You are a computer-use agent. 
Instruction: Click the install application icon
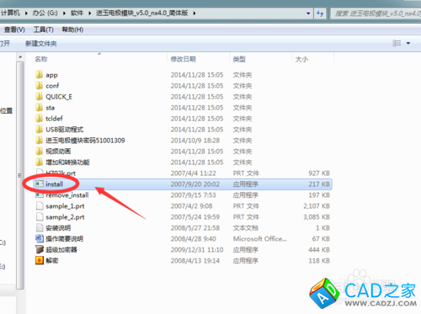coord(40,184)
